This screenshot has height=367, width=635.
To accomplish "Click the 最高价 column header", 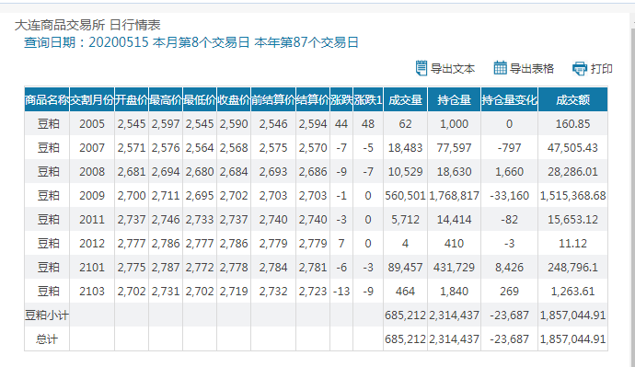I will [166, 99].
